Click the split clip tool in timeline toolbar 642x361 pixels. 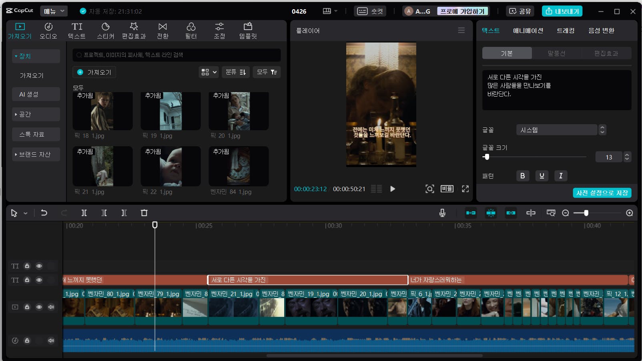coord(84,213)
